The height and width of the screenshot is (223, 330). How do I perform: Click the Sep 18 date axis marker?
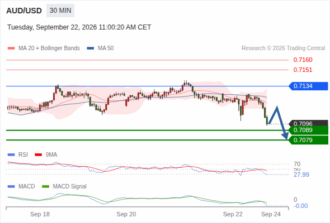tap(40, 214)
